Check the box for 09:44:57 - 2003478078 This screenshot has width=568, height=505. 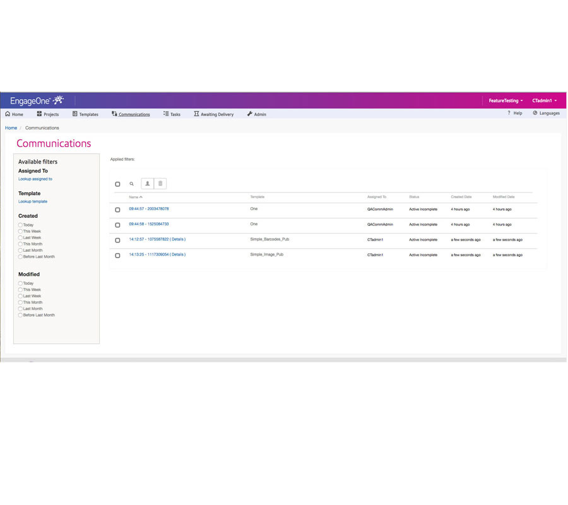click(x=117, y=210)
